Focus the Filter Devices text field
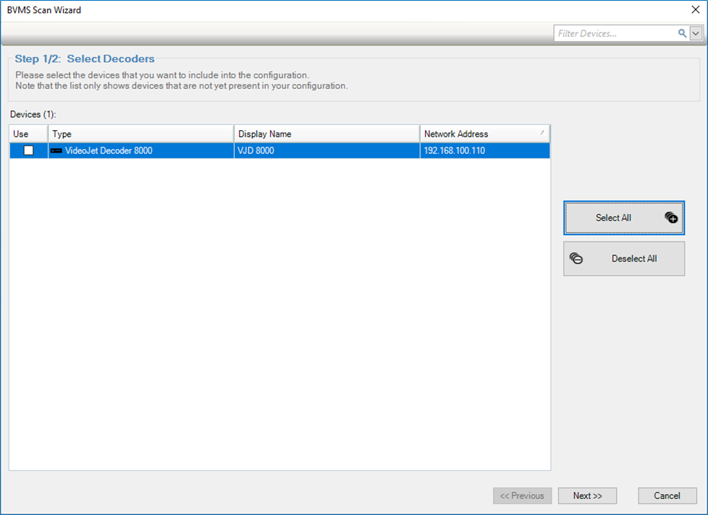 click(x=615, y=33)
